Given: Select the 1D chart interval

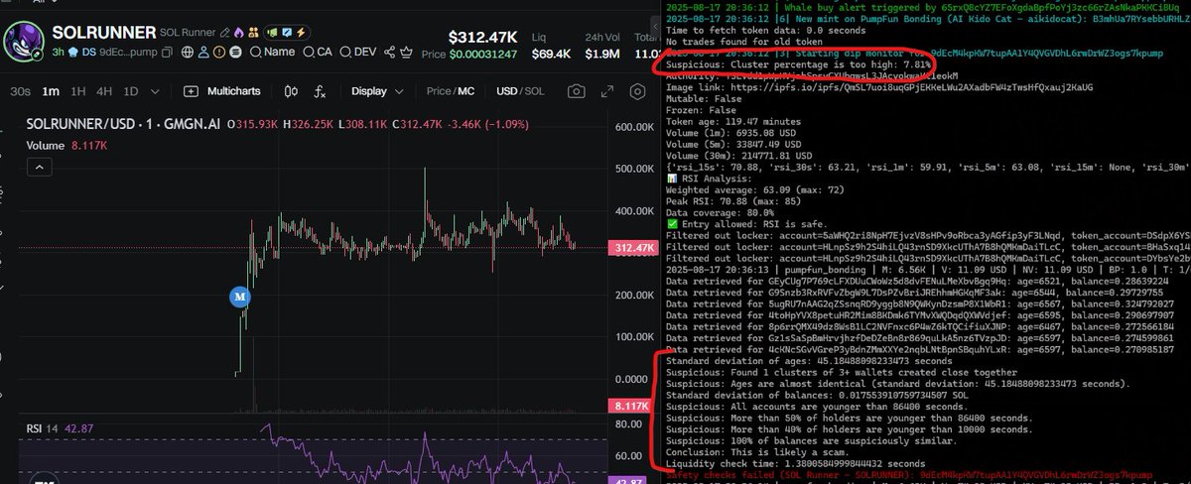Looking at the screenshot, I should point(131,91).
